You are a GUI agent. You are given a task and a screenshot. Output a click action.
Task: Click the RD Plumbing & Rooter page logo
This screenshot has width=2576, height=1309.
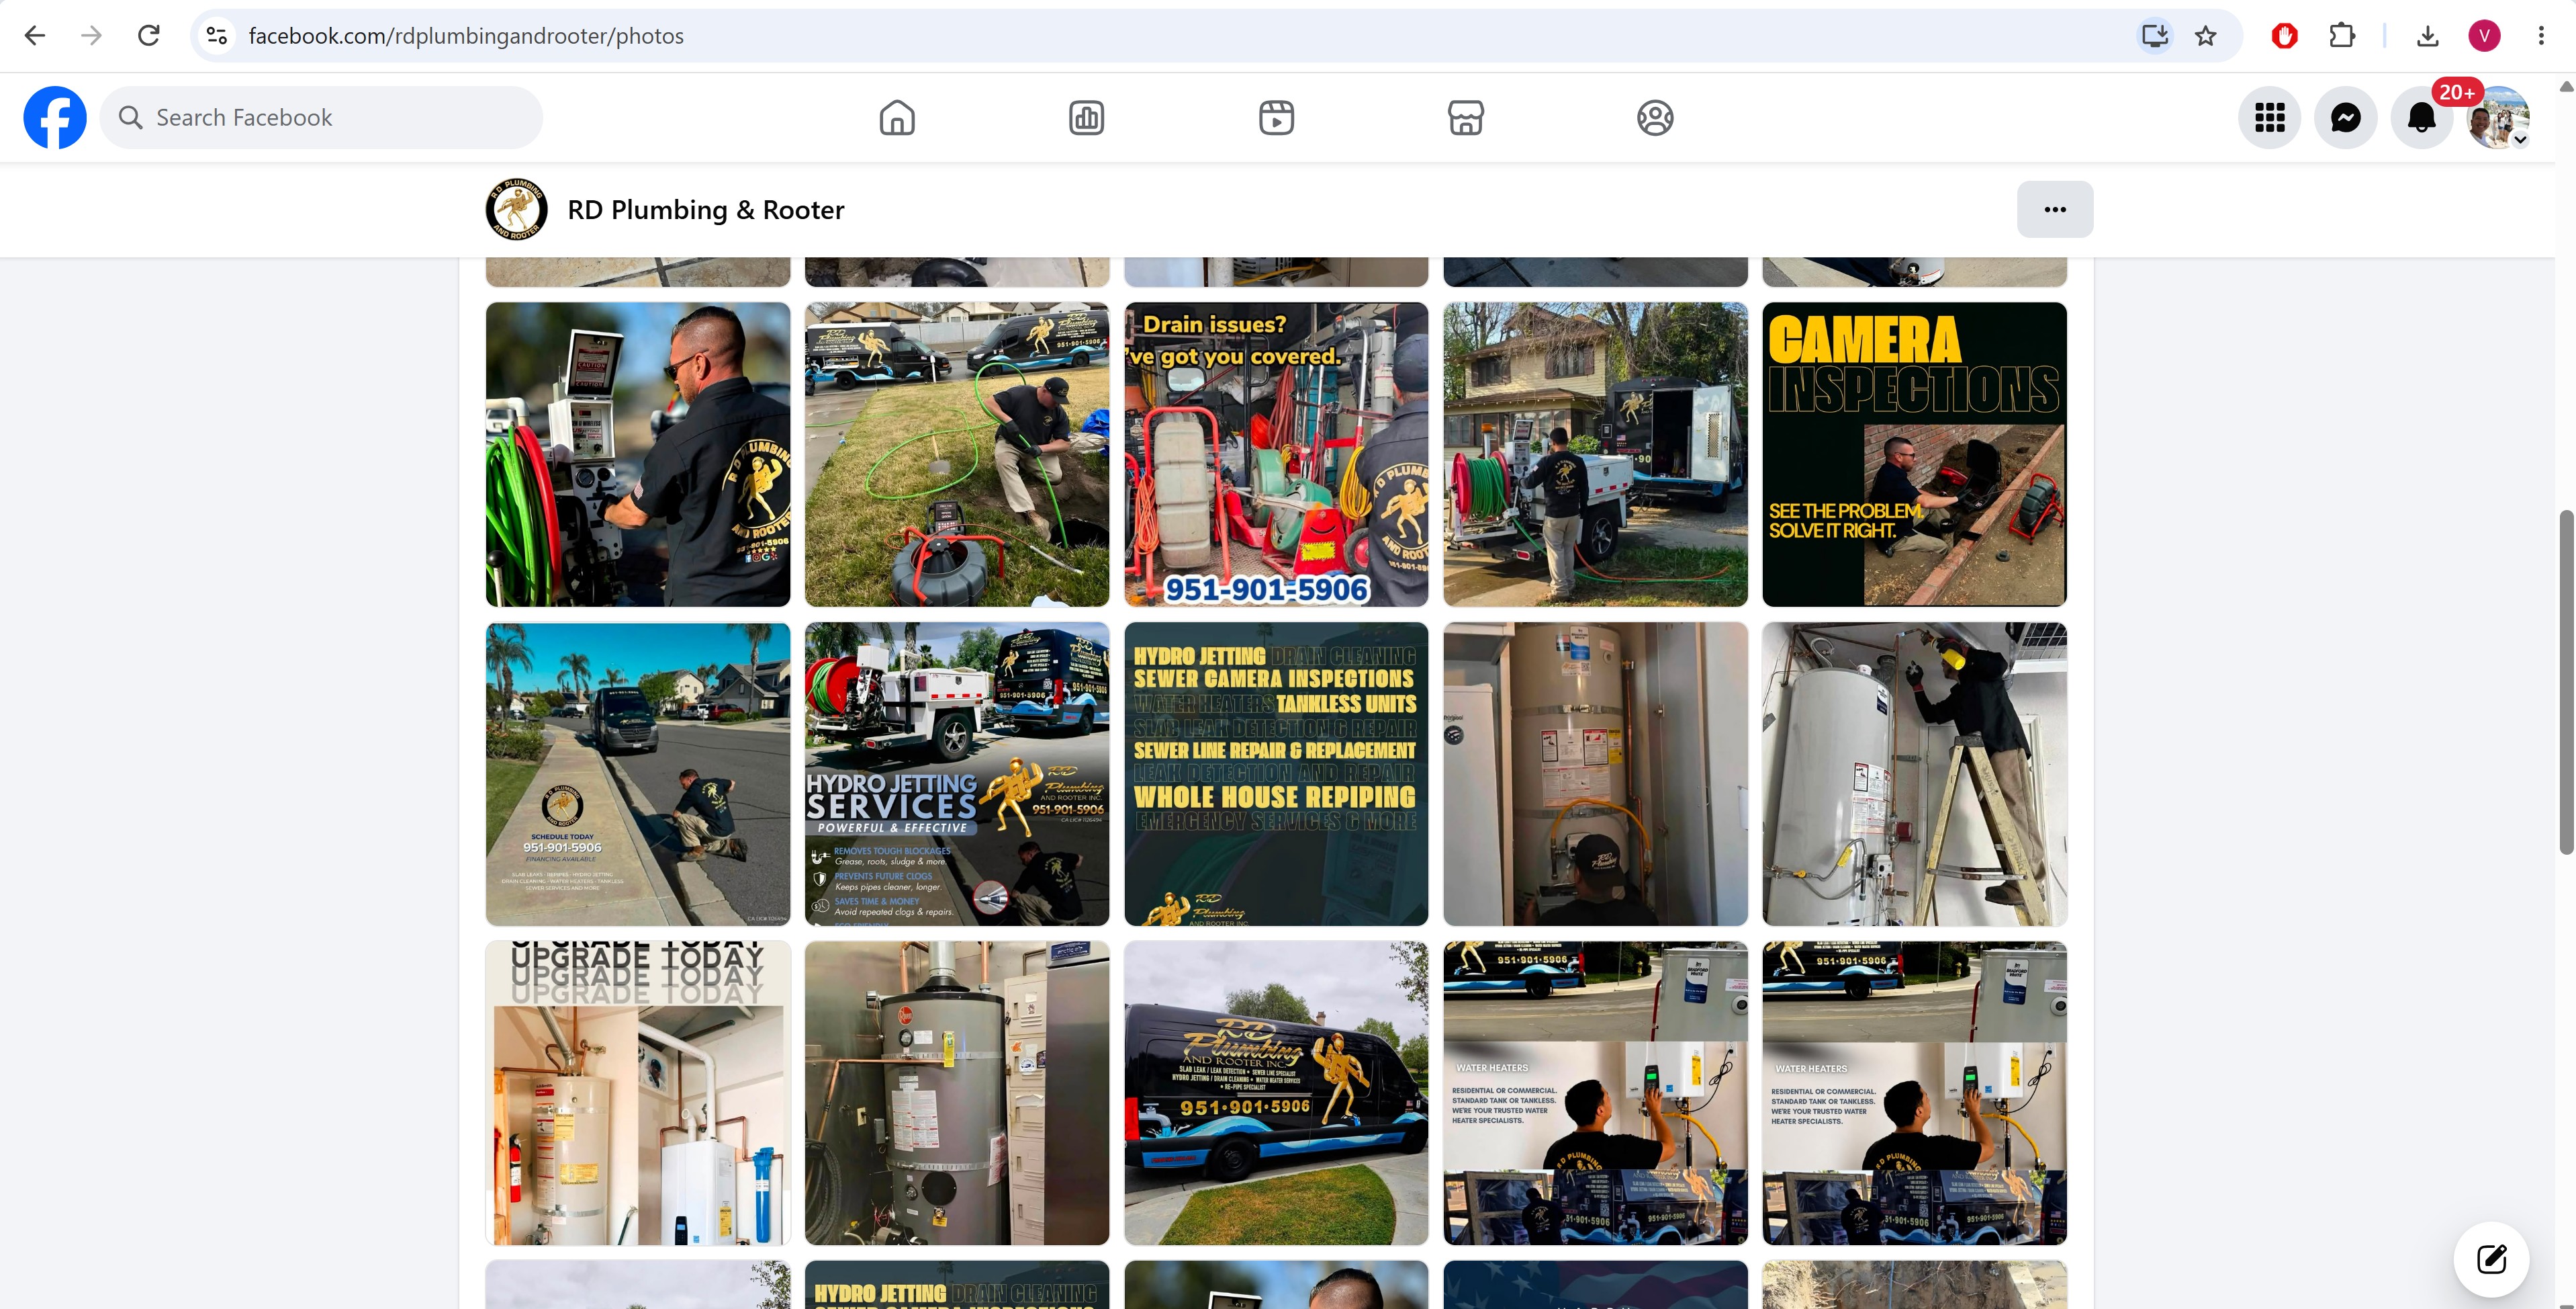[516, 209]
